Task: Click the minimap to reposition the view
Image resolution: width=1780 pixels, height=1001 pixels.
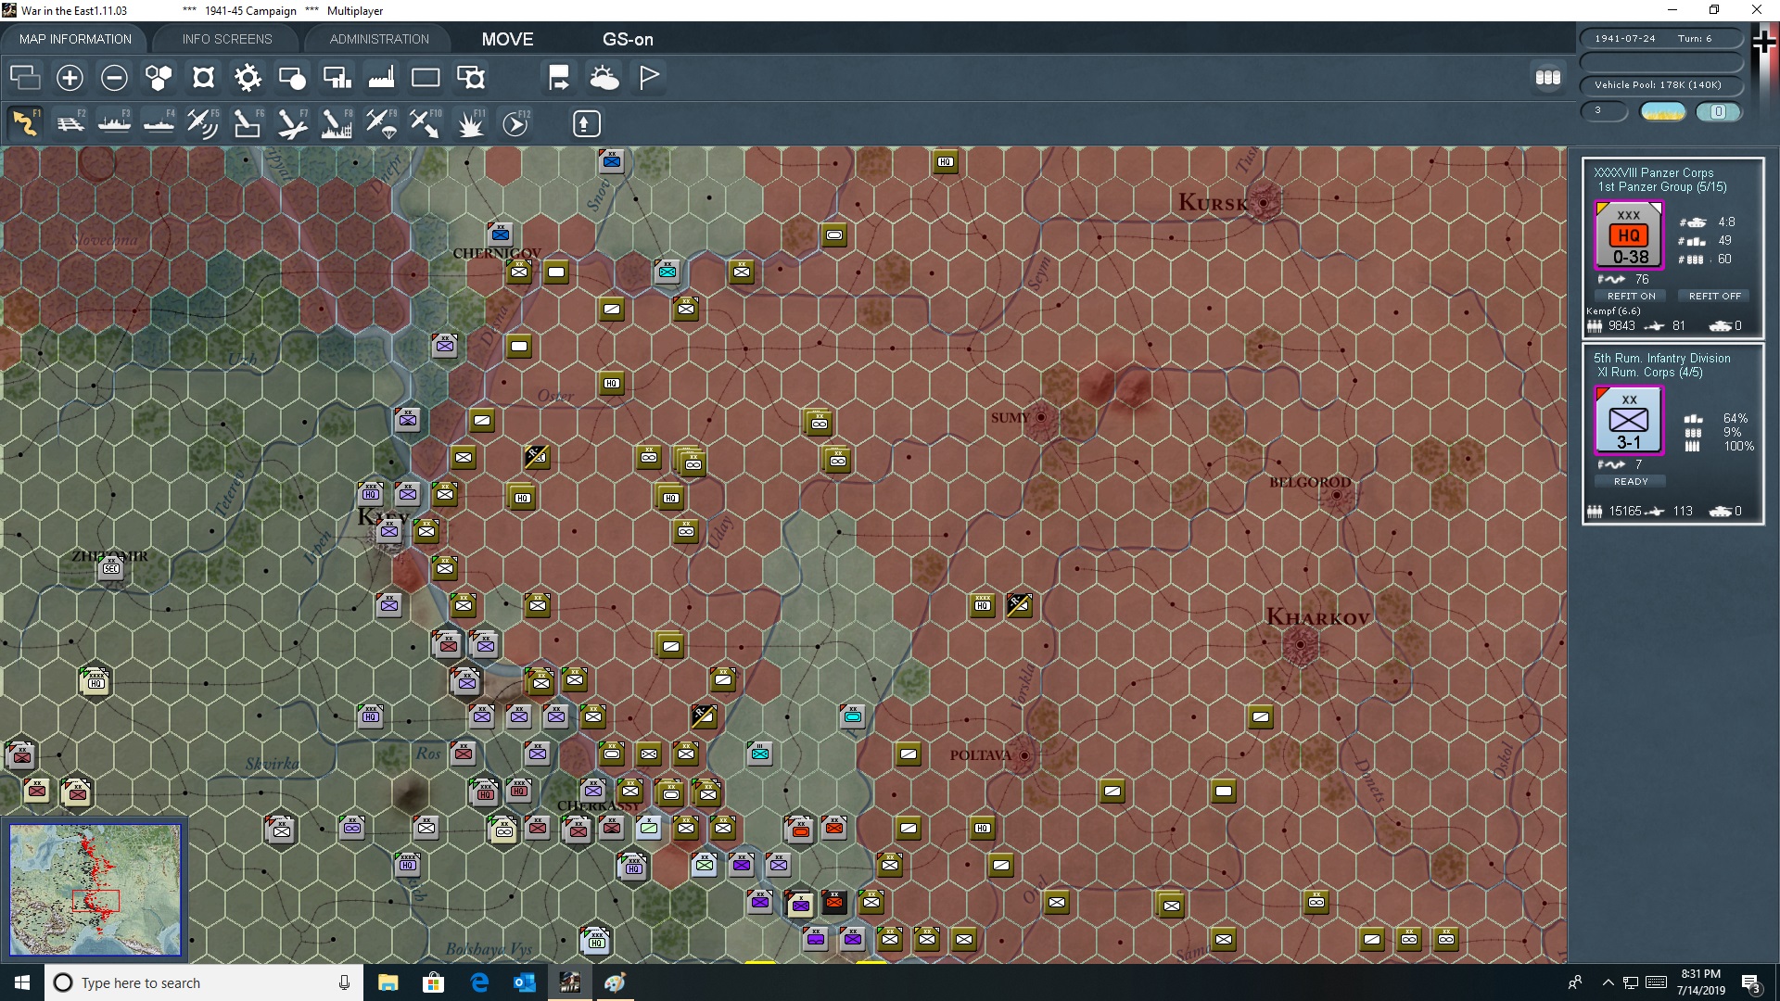Action: (95, 890)
